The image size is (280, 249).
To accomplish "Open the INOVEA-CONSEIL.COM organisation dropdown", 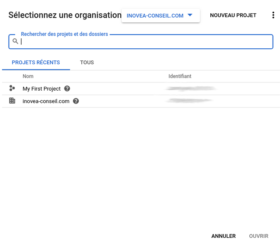I will point(161,16).
